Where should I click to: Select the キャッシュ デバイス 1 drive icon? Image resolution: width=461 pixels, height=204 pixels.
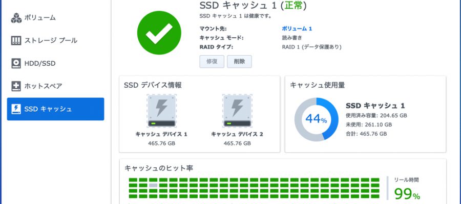click(x=161, y=111)
